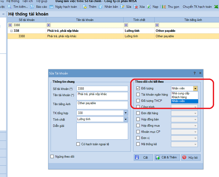
Task: Click the filter icon under Tính chất
Action: click(126, 25)
